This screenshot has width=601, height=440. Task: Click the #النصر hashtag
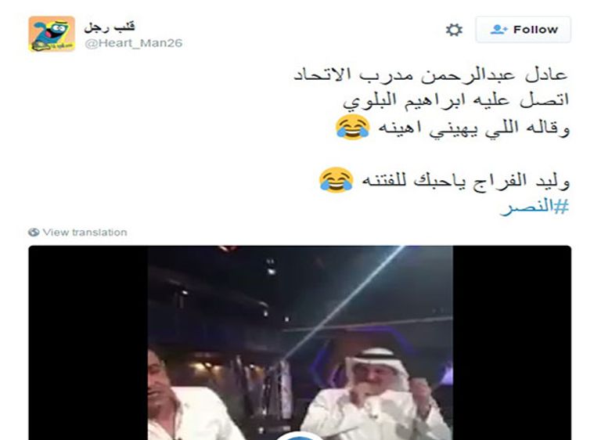pos(534,207)
